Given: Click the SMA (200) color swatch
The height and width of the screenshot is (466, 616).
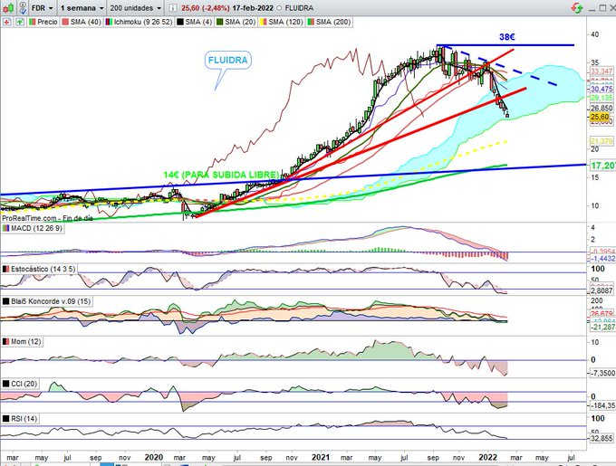Looking at the screenshot, I should [311, 22].
